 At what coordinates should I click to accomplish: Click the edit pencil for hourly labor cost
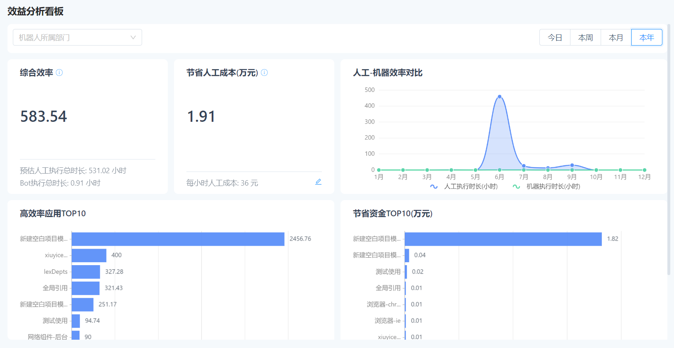coord(318,182)
